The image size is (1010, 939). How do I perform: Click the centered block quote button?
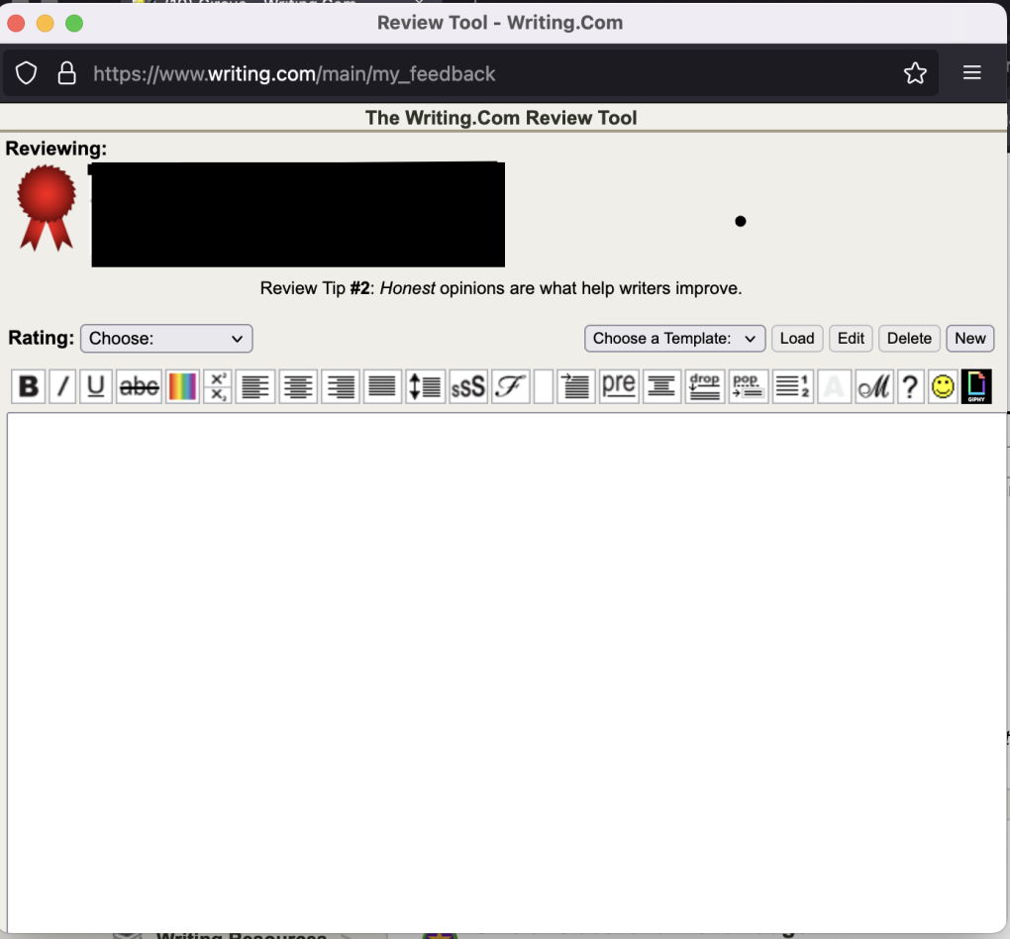pyautogui.click(x=661, y=386)
